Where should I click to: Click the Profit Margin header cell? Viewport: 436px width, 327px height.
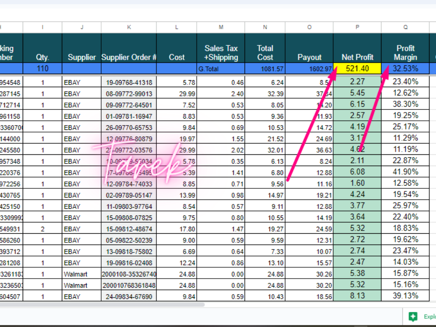(x=405, y=48)
